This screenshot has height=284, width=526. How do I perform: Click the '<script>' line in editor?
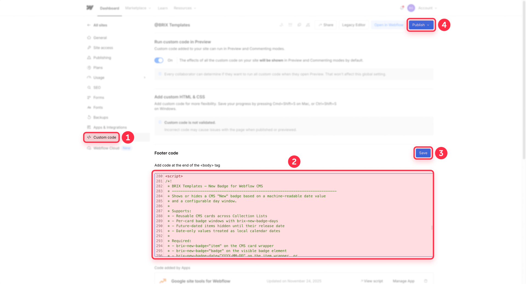point(174,176)
